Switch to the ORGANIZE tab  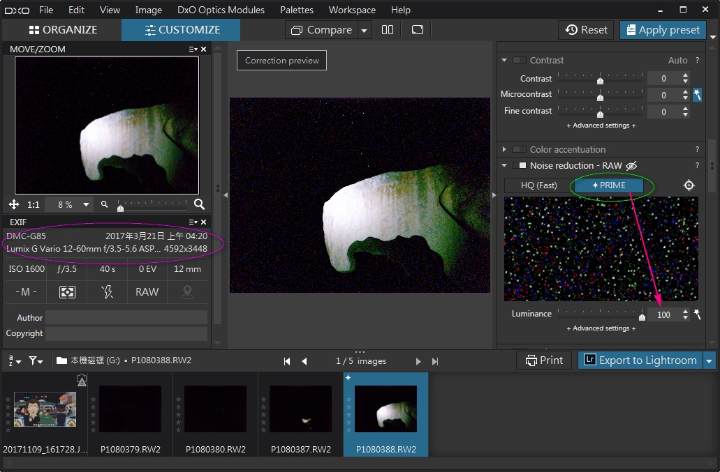pyautogui.click(x=63, y=30)
